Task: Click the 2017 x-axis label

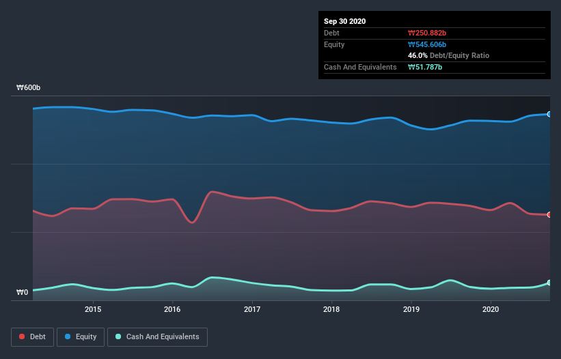Action: click(252, 309)
